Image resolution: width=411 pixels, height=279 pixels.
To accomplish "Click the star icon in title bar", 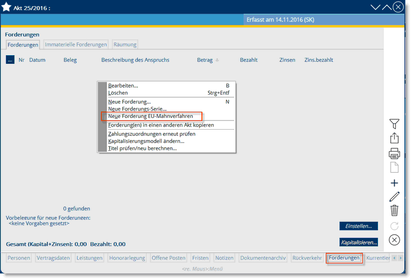I will (x=7, y=8).
